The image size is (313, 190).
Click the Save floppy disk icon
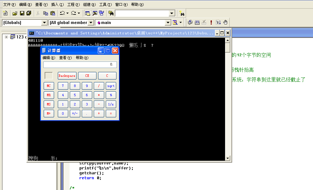(x=22, y=13)
